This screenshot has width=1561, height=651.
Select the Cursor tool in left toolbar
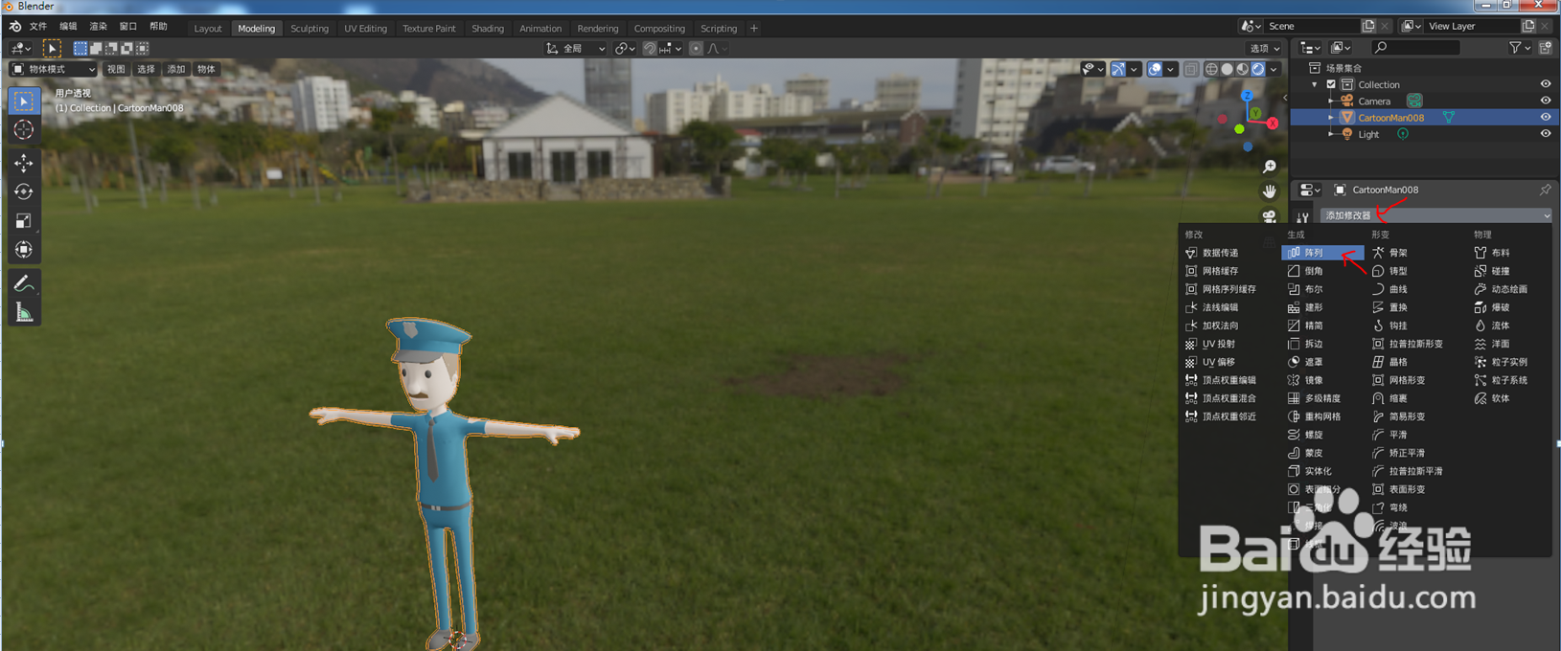[x=24, y=130]
